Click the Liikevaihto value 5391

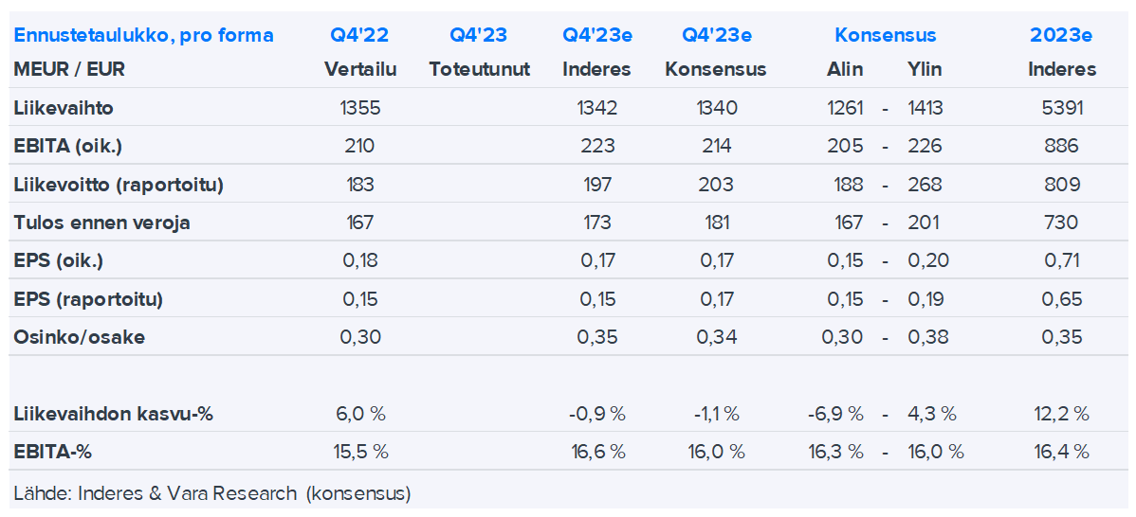tap(1061, 108)
